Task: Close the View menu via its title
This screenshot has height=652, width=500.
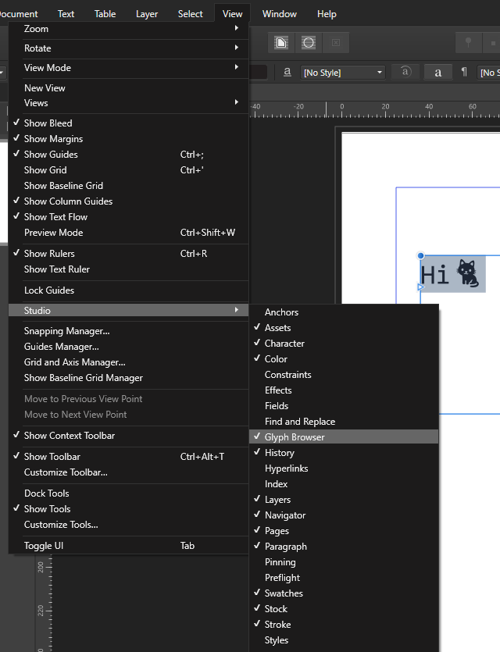Action: [232, 14]
